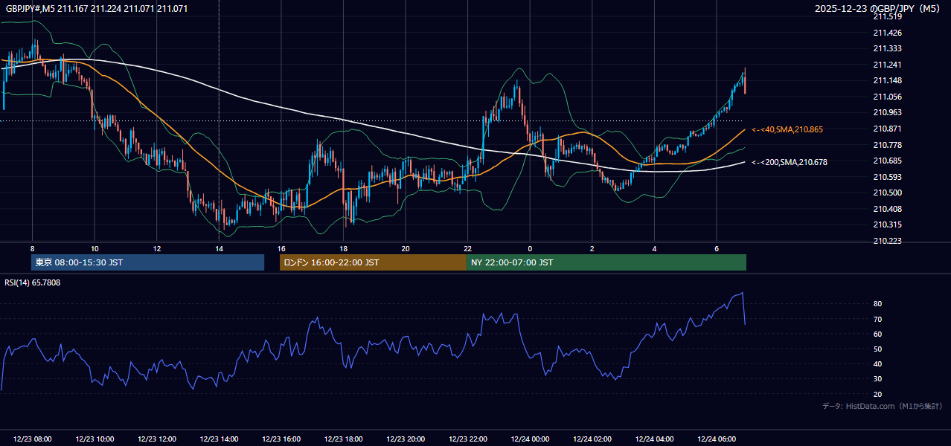Click the bottom date label 12/23 20:00
This screenshot has width=951, height=446.
[x=406, y=439]
